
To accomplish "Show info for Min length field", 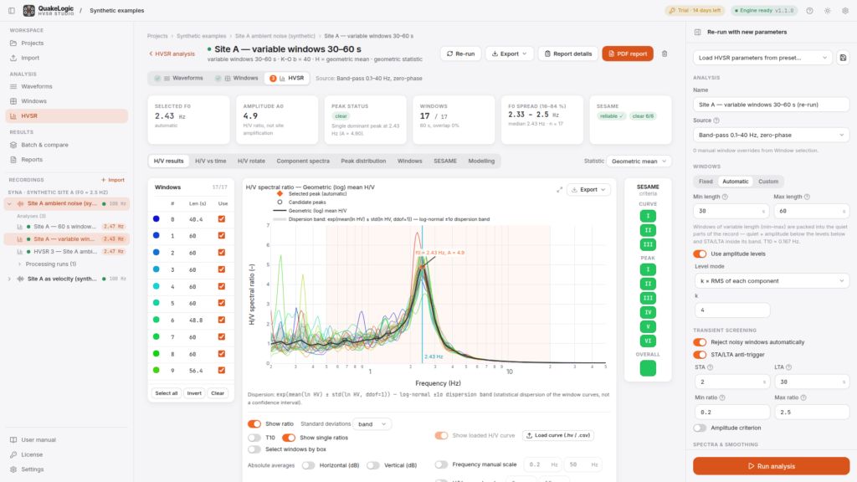I will click(725, 197).
